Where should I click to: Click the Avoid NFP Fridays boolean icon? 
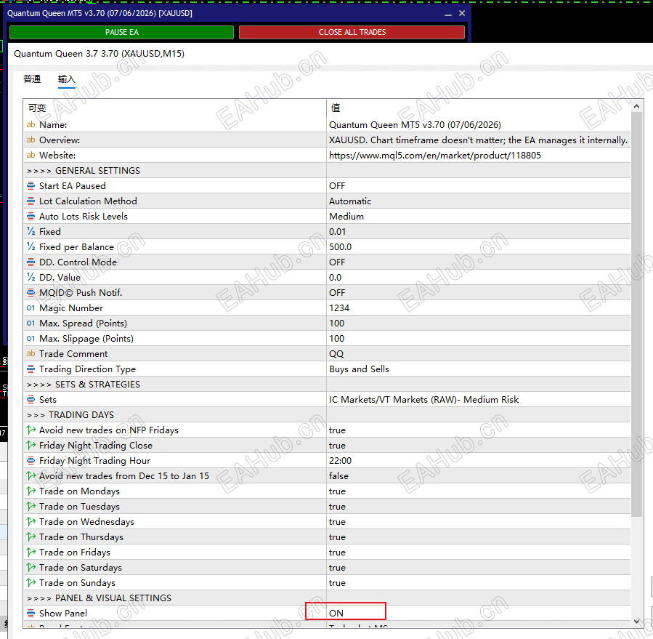pos(31,430)
